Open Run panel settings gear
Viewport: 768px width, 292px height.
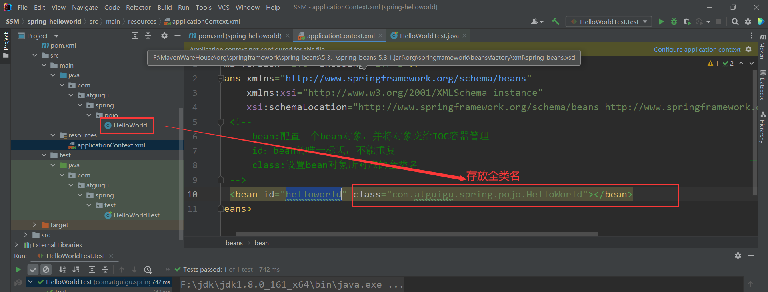[738, 256]
